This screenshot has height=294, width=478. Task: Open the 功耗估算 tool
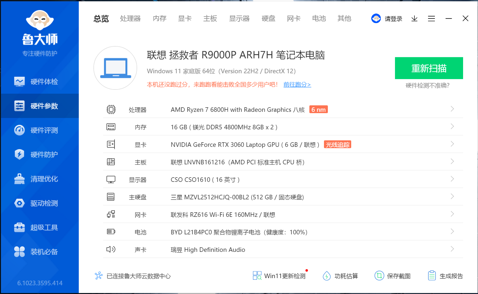point(341,276)
